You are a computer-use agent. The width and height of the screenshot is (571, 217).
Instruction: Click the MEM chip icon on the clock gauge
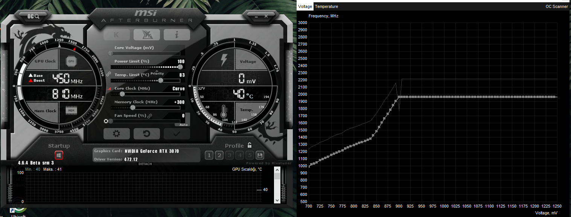71,110
